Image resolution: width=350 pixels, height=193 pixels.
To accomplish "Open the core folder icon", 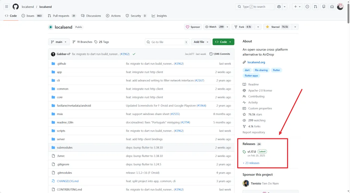I will (x=53, y=97).
